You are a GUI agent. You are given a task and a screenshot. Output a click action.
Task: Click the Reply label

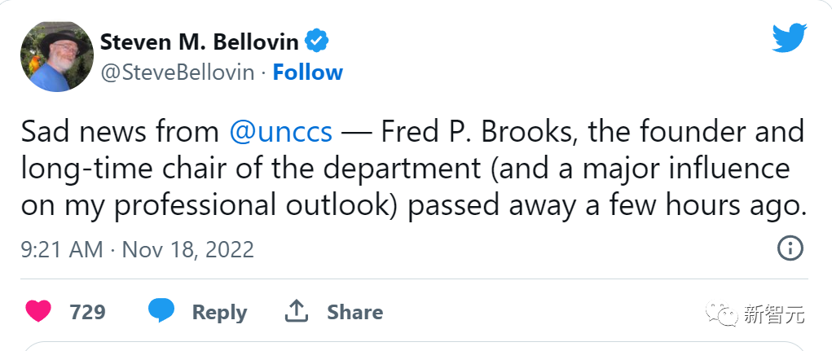219,312
